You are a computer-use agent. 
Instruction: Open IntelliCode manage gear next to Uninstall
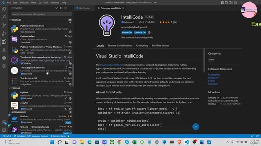pyautogui.click(x=149, y=32)
